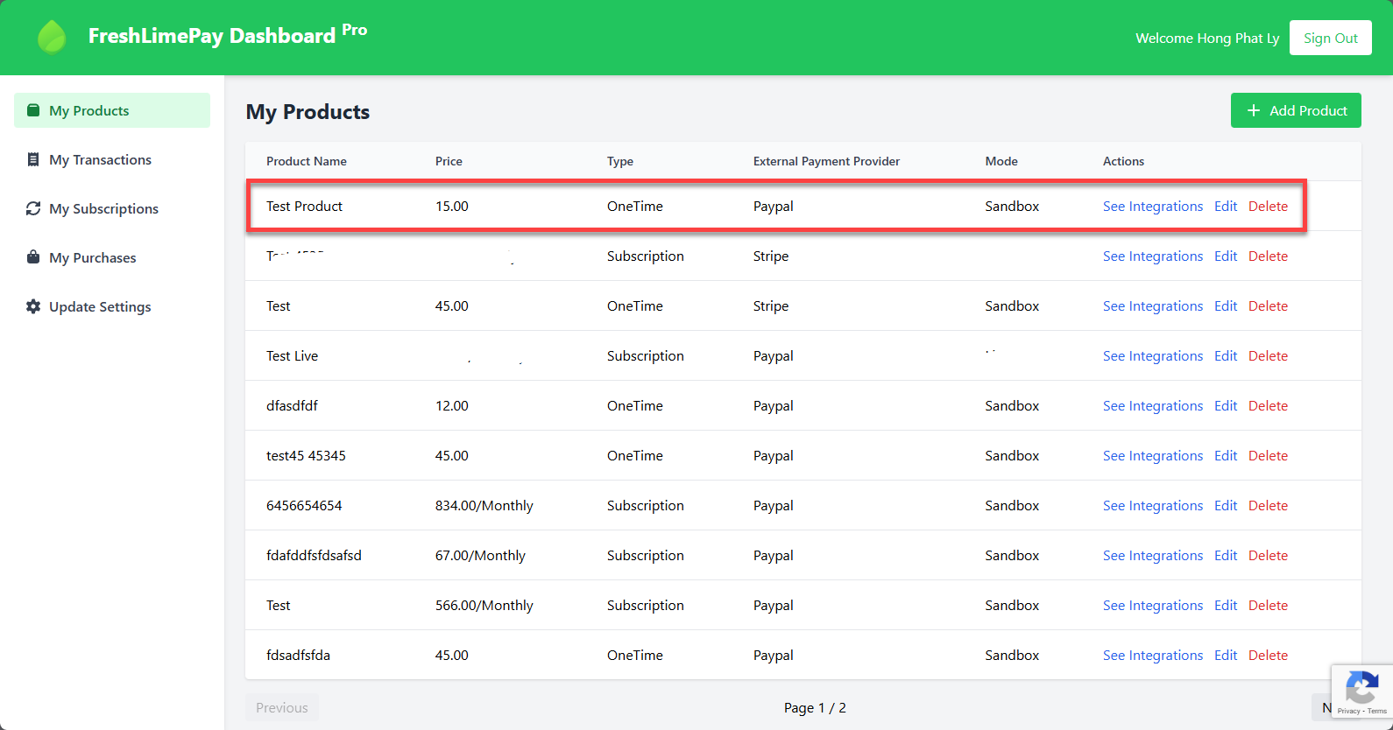This screenshot has width=1393, height=730.
Task: Click the Previous page button
Action: (x=282, y=707)
